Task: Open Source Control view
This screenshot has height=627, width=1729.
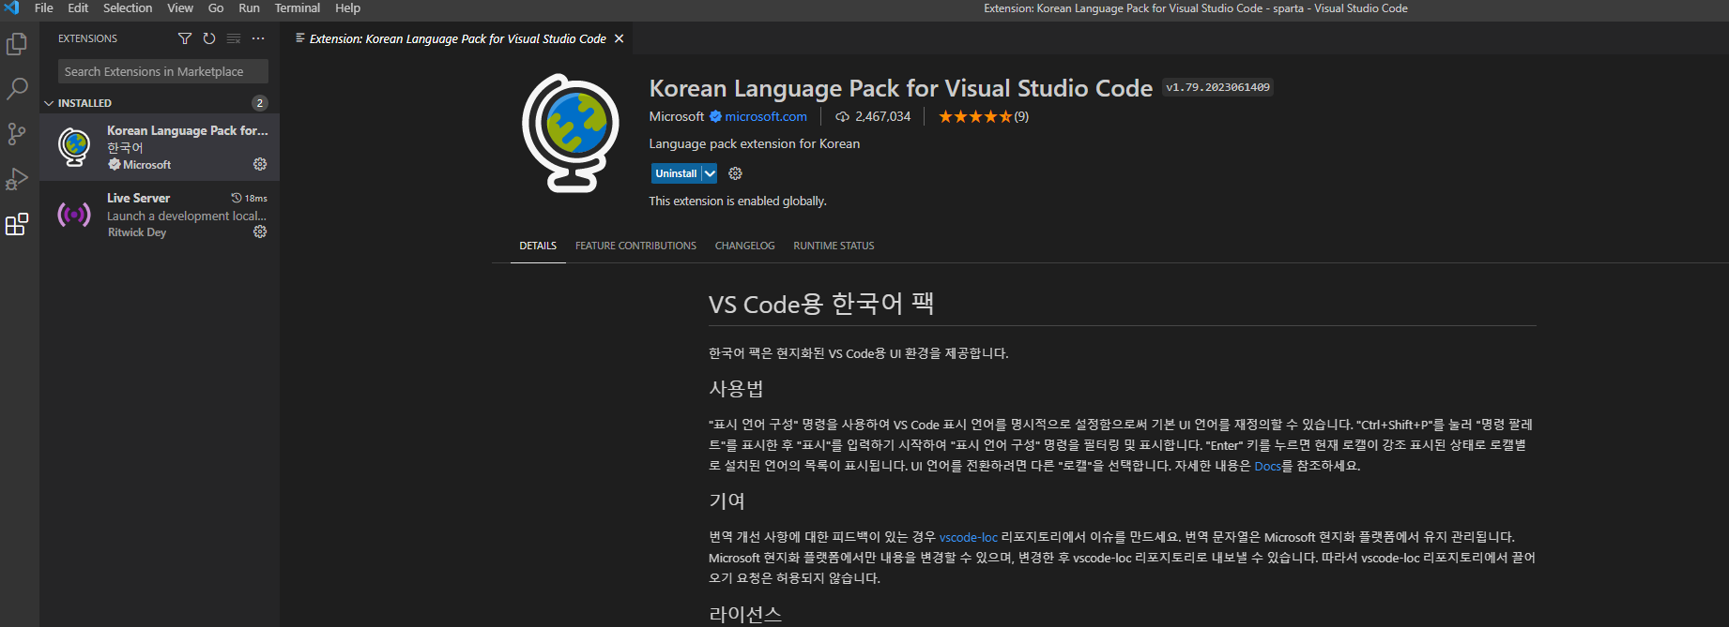Action: click(17, 134)
